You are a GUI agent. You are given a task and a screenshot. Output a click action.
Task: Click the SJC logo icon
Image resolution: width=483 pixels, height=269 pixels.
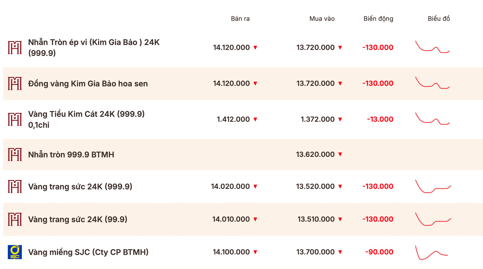[x=15, y=252]
